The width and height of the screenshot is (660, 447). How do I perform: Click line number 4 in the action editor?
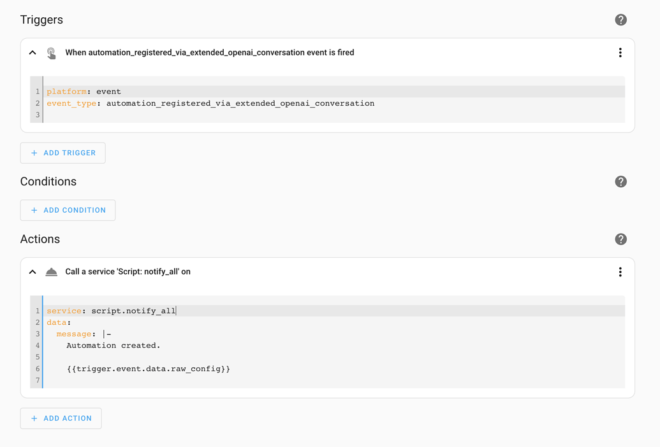[x=36, y=345]
